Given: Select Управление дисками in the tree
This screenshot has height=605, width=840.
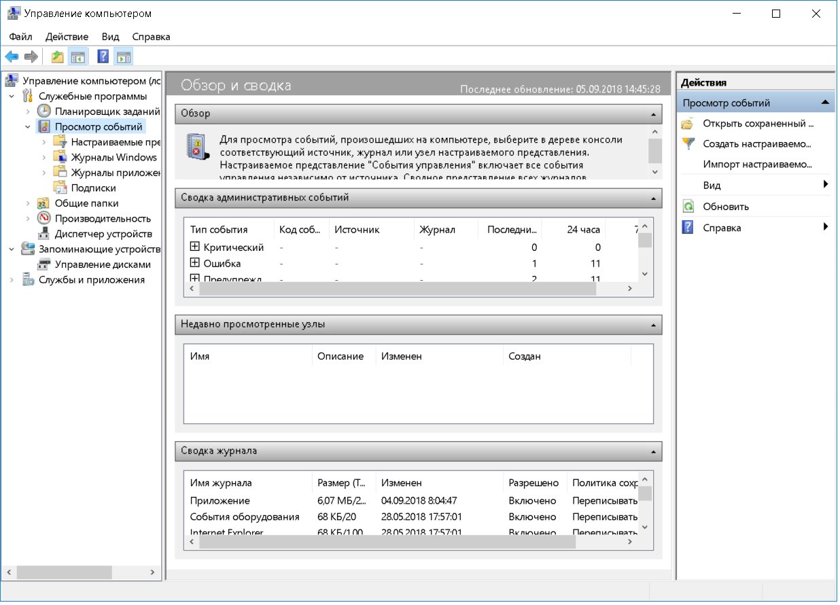Looking at the screenshot, I should pos(103,264).
